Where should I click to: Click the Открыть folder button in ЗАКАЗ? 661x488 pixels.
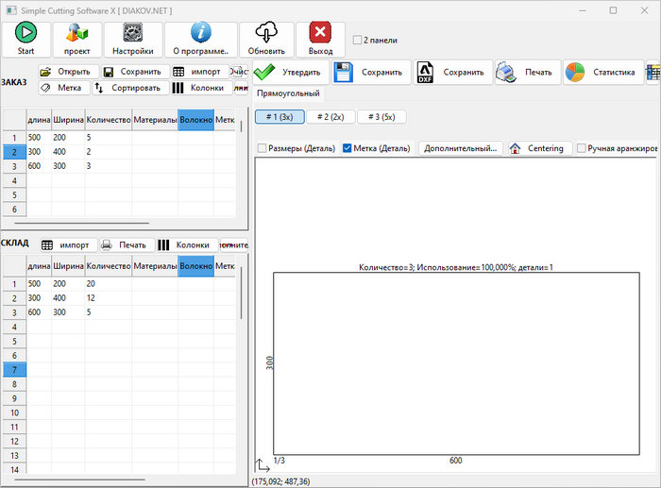pos(68,72)
